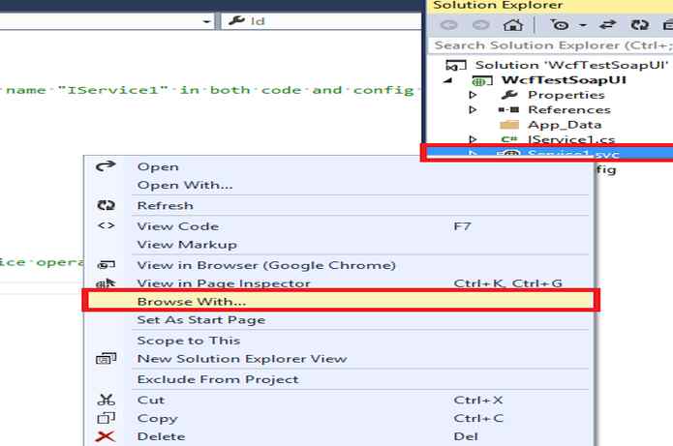Click the View Code angle-brackets icon
The height and width of the screenshot is (446, 673).
point(106,225)
